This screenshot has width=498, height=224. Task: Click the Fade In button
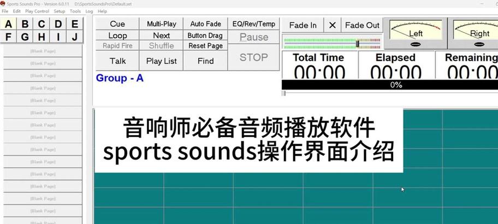(303, 25)
